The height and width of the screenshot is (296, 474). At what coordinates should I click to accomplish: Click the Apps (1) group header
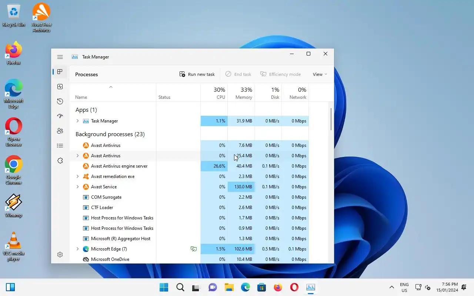pos(86,110)
